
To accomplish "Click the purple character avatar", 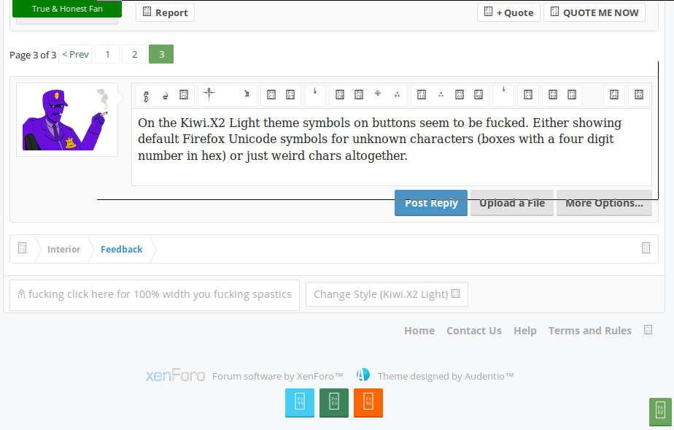I will (66, 120).
